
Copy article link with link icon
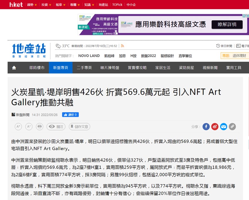pyautogui.click(x=232, y=127)
